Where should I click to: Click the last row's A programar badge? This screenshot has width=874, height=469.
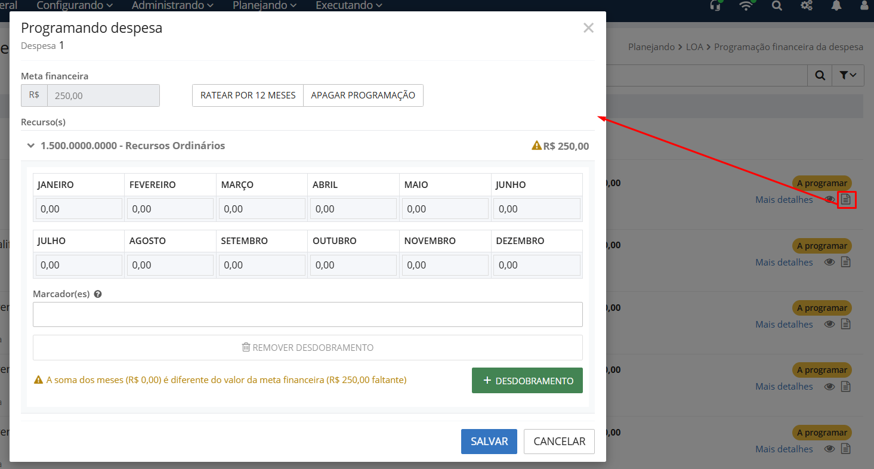coord(822,433)
